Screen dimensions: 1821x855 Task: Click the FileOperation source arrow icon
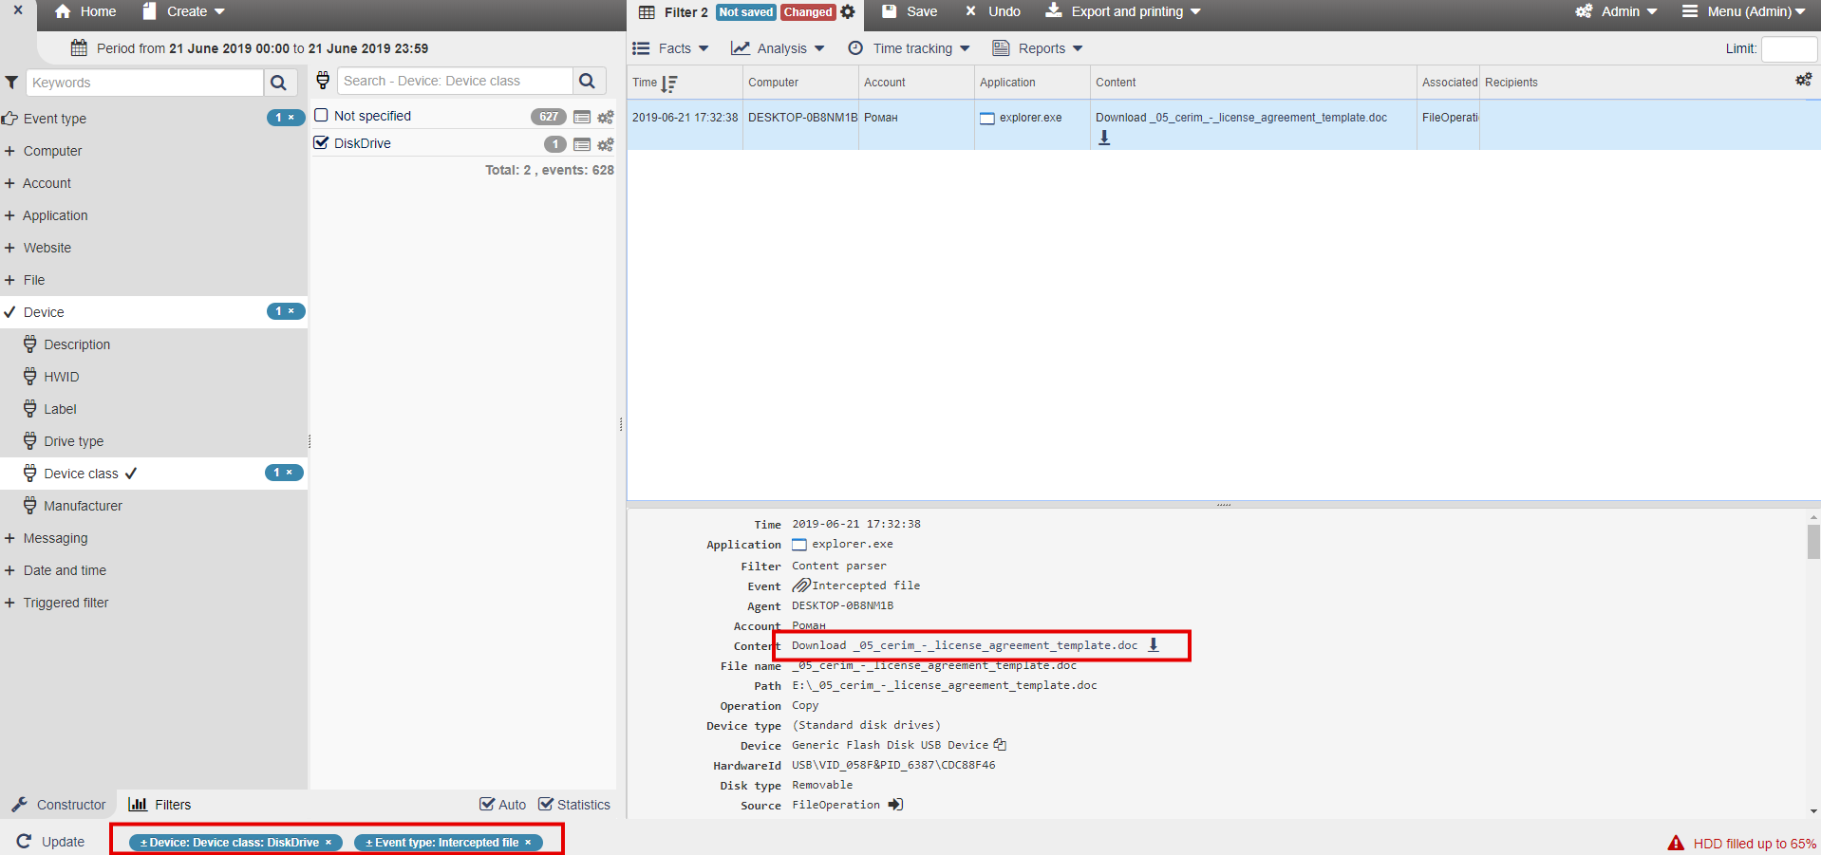895,805
